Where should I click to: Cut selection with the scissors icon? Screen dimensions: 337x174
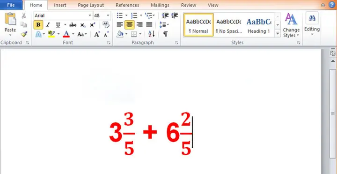click(24, 15)
